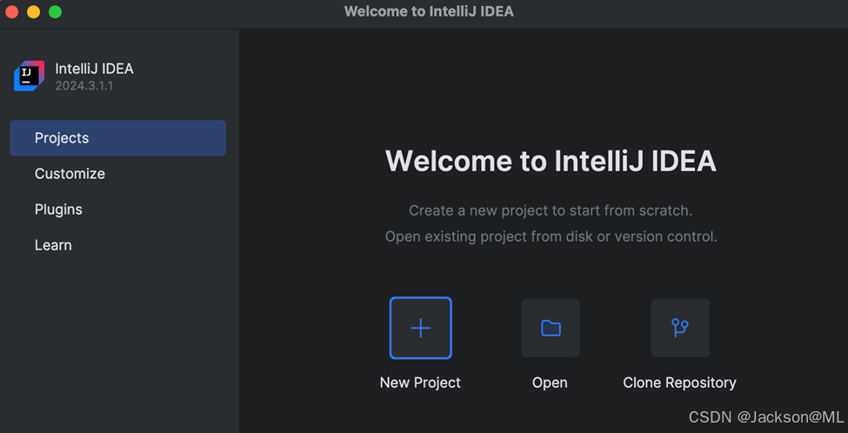Close the window with the red button
This screenshot has width=848, height=433.
(x=12, y=12)
